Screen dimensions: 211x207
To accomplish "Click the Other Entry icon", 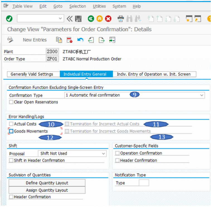I will [x=112, y=40].
